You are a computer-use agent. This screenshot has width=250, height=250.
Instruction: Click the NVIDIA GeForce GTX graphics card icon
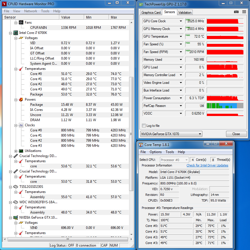point(16,218)
